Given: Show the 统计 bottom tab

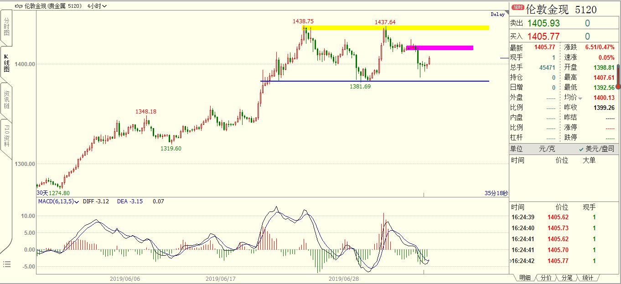Looking at the screenshot, I should click(588, 278).
